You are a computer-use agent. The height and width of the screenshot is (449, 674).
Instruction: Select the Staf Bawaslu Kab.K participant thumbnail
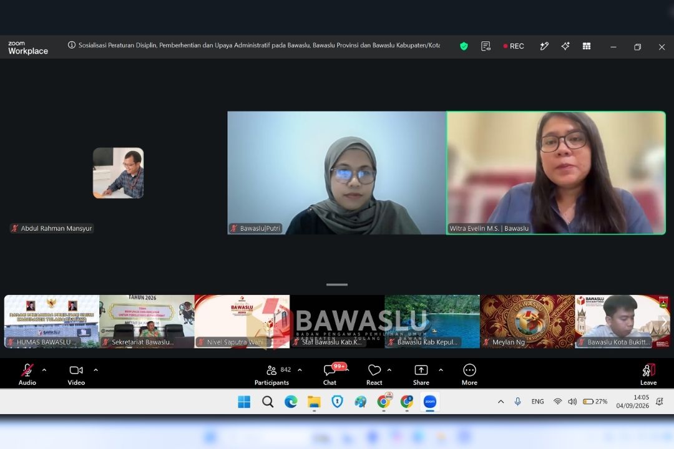337,321
